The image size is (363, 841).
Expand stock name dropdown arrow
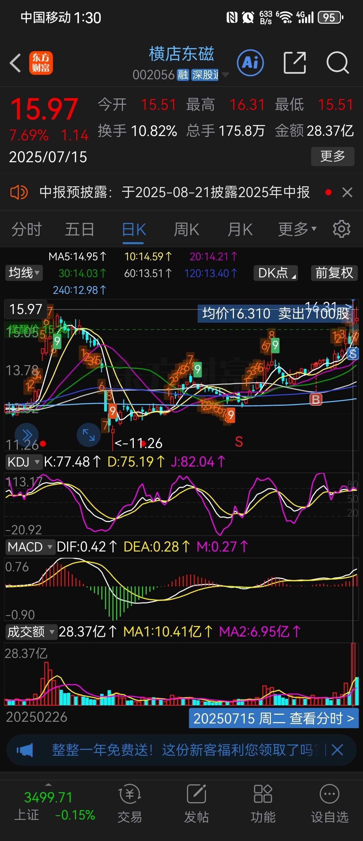225,75
